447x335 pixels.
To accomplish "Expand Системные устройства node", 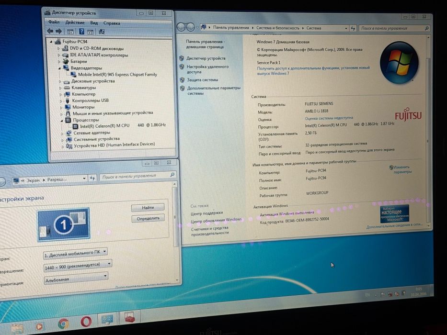I will pyautogui.click(x=62, y=140).
